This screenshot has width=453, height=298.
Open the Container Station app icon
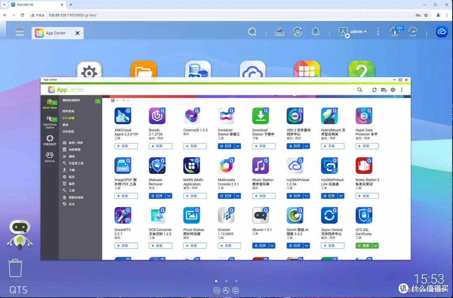tap(226, 116)
